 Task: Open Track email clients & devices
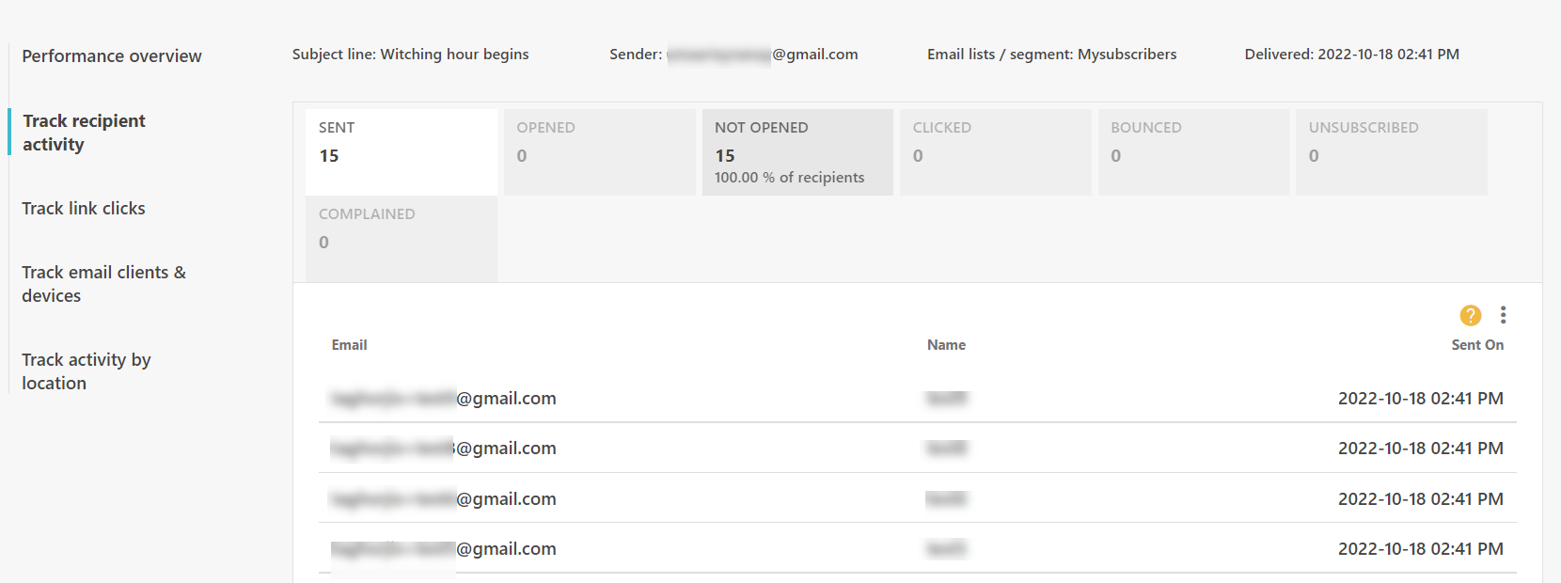point(103,283)
